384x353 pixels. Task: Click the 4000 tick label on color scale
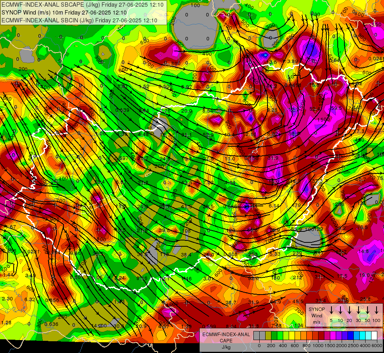(365, 346)
